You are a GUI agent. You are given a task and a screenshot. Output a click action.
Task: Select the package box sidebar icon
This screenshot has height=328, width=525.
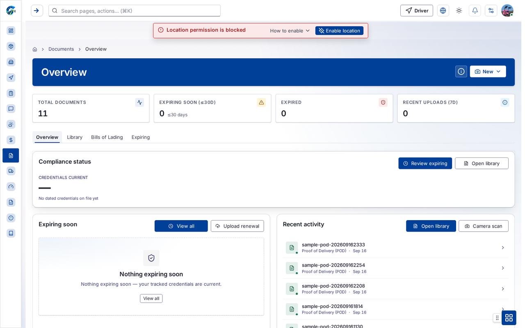point(11,46)
